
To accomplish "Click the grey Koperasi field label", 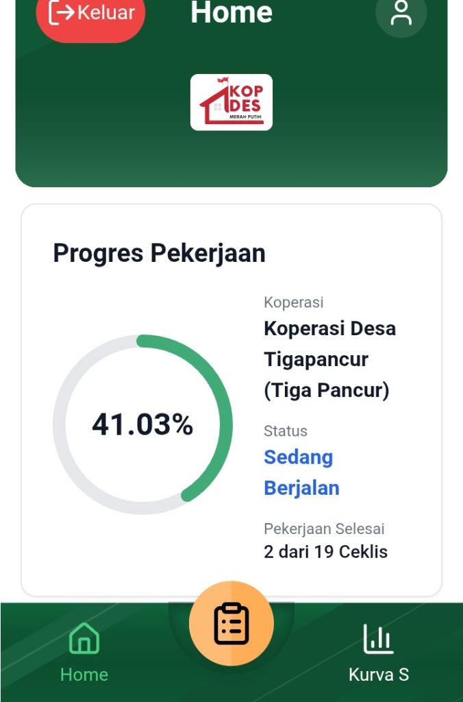I will (293, 302).
